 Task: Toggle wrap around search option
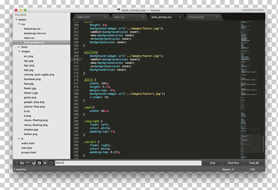tap(39, 163)
